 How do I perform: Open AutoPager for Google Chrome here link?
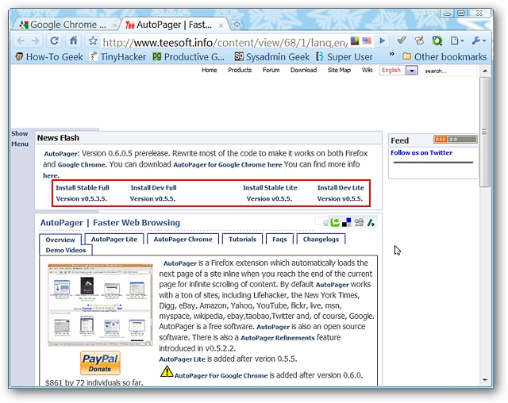228,165
